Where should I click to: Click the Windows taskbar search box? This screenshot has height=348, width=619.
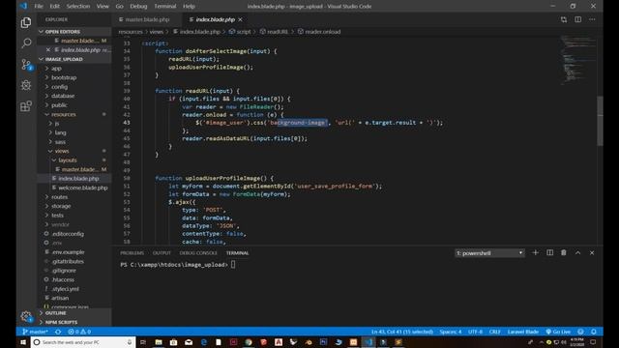tap(83, 342)
